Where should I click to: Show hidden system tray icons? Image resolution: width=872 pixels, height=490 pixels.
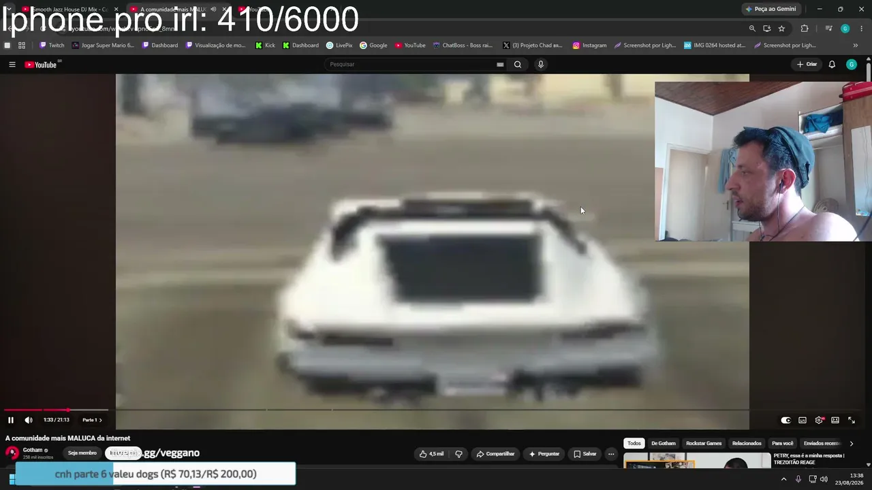(783, 479)
